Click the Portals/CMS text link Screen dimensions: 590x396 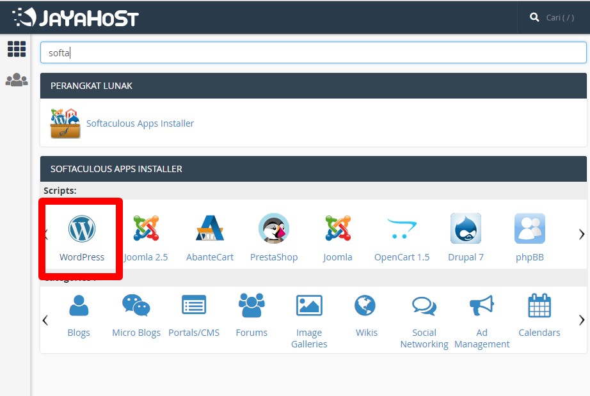(x=194, y=333)
